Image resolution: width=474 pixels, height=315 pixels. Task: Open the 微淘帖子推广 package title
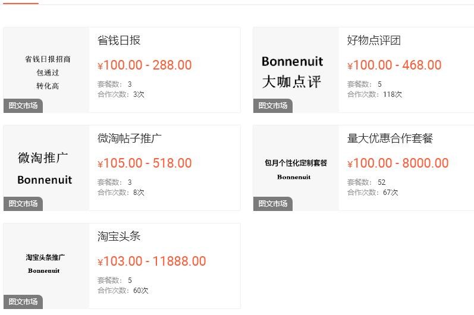130,138
